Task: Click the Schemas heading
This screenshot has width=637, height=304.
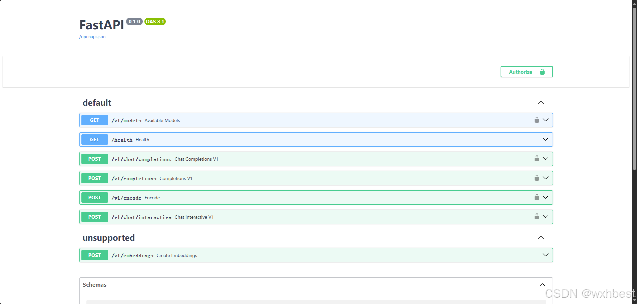Action: pos(95,285)
